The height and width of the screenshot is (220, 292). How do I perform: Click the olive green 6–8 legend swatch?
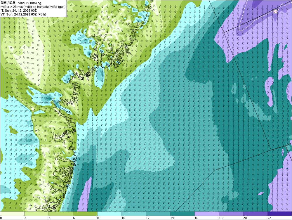coord(85,214)
